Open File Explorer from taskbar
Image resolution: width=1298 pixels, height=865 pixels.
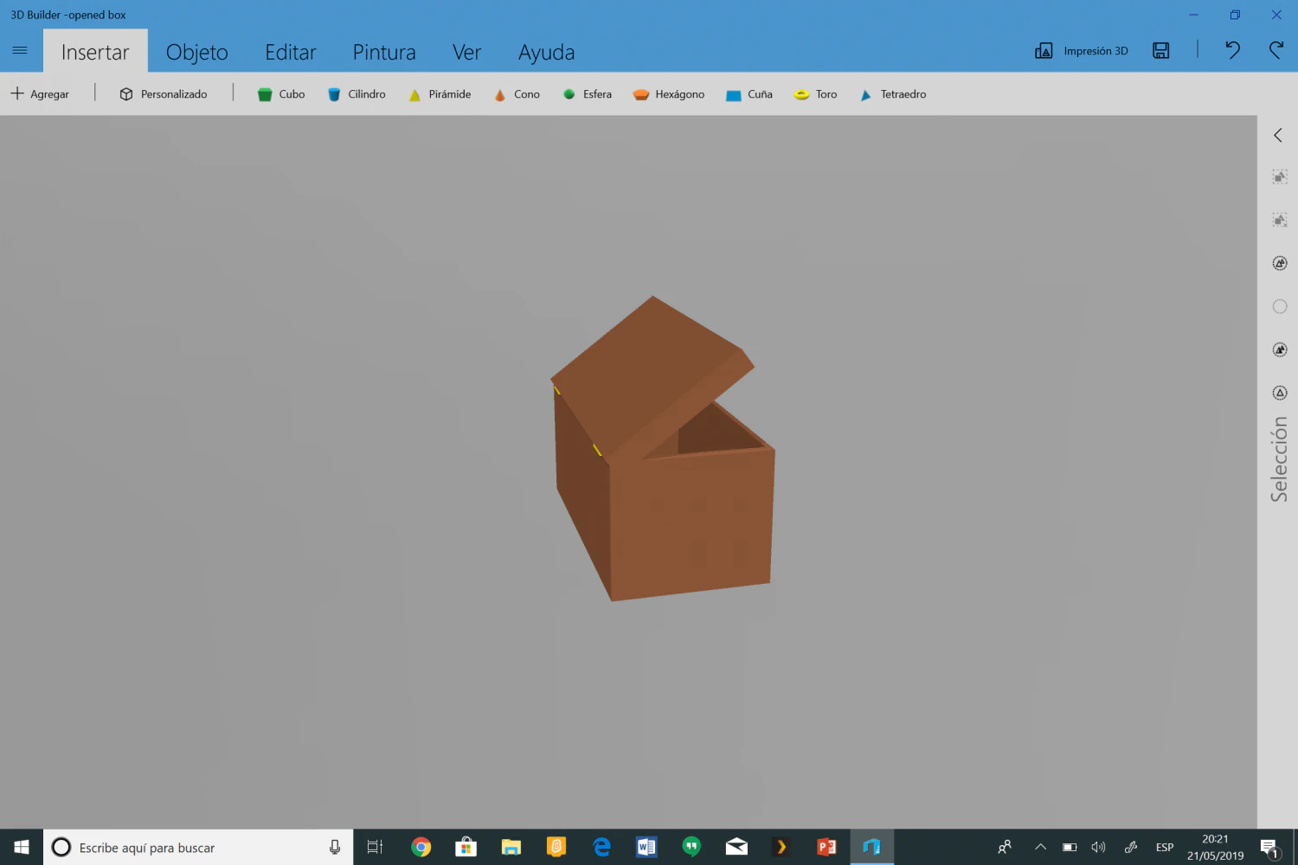[511, 847]
